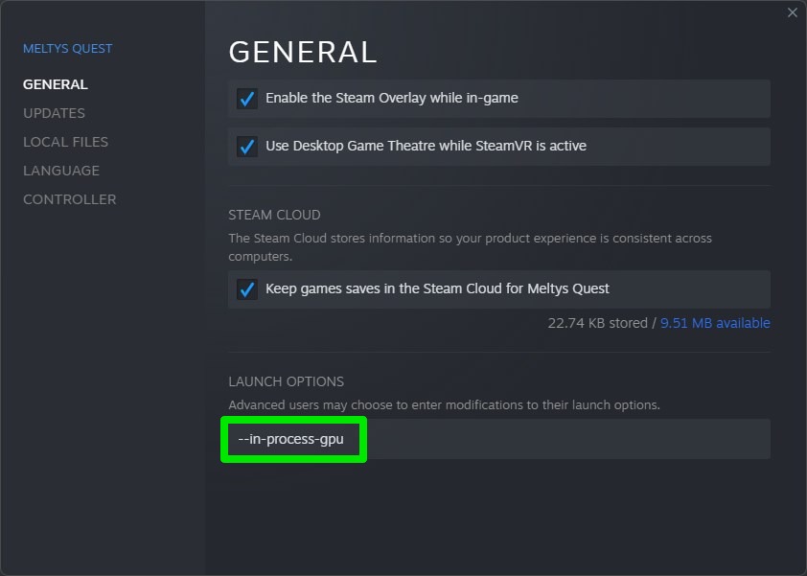Click the STEAM CLOUD section heading
Screen dimensions: 807x576
[274, 215]
